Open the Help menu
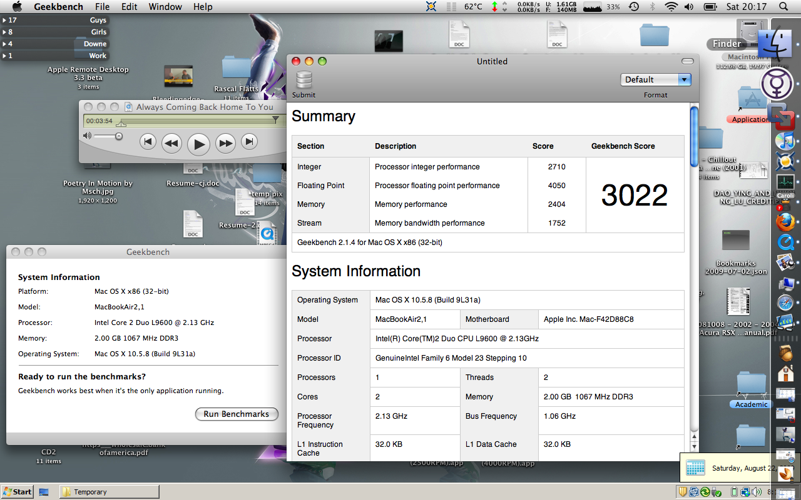The image size is (801, 500). click(203, 6)
